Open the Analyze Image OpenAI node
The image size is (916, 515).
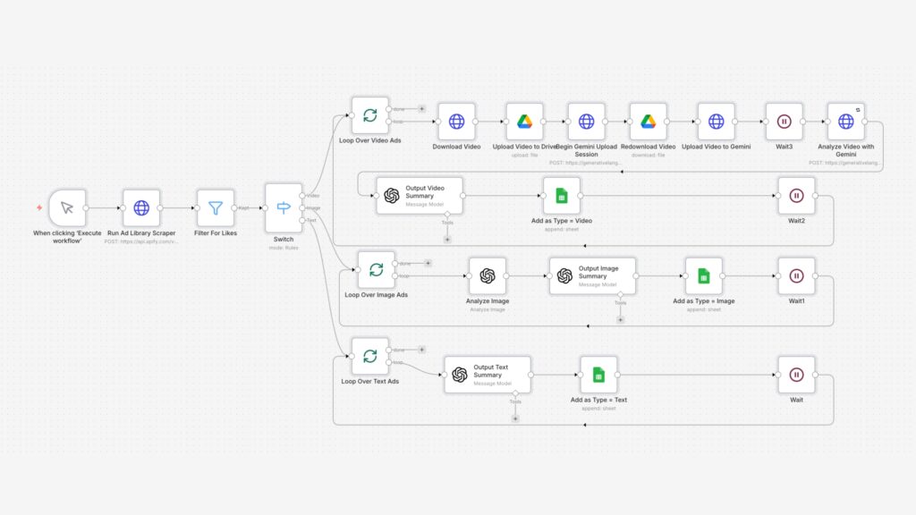click(488, 275)
